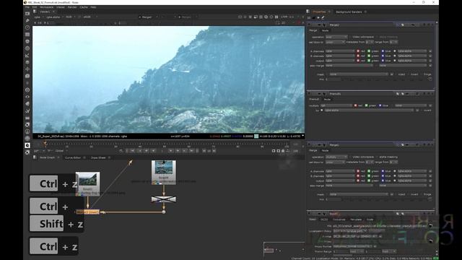Jump to the first frame
The width and height of the screenshot is (462, 260).
132,151
